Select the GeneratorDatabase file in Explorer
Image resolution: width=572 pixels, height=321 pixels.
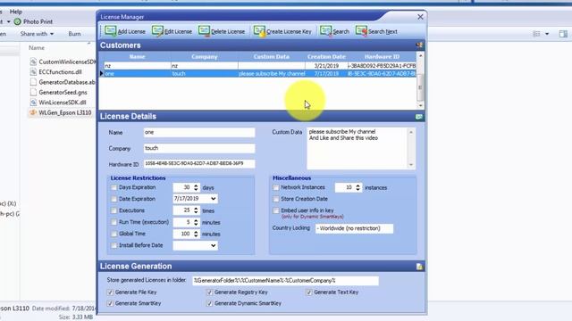(x=62, y=82)
